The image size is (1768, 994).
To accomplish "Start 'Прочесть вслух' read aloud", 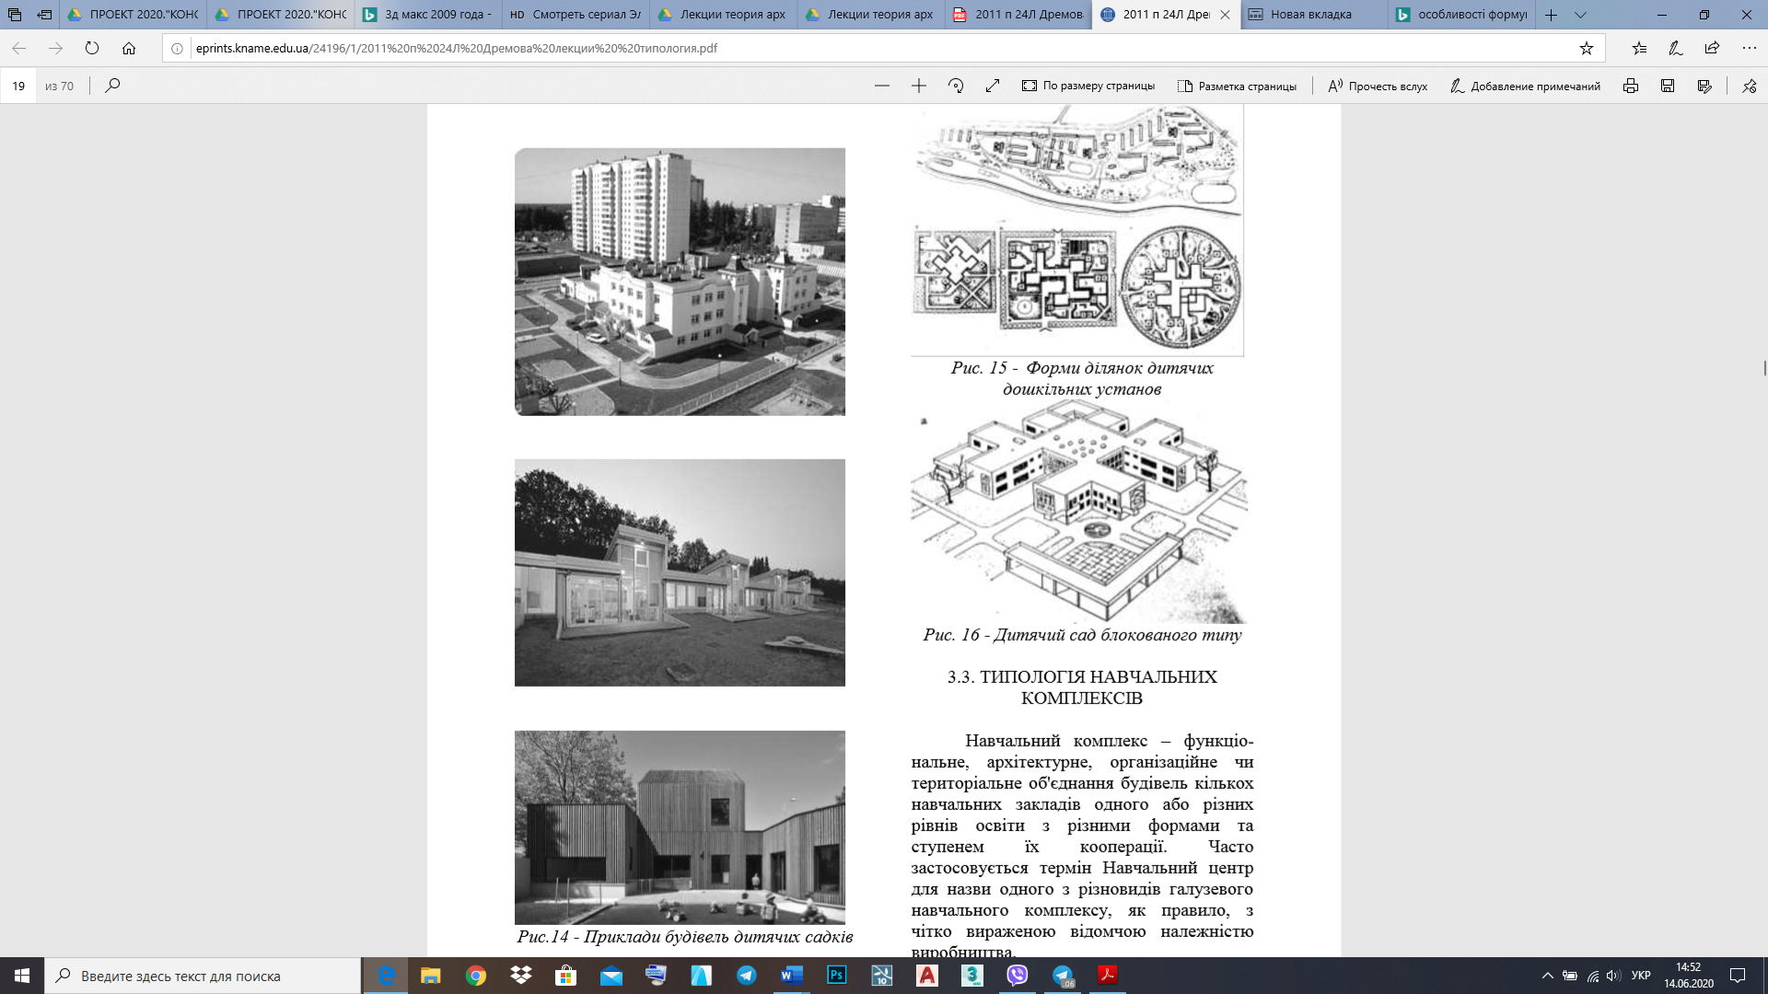I will point(1378,86).
